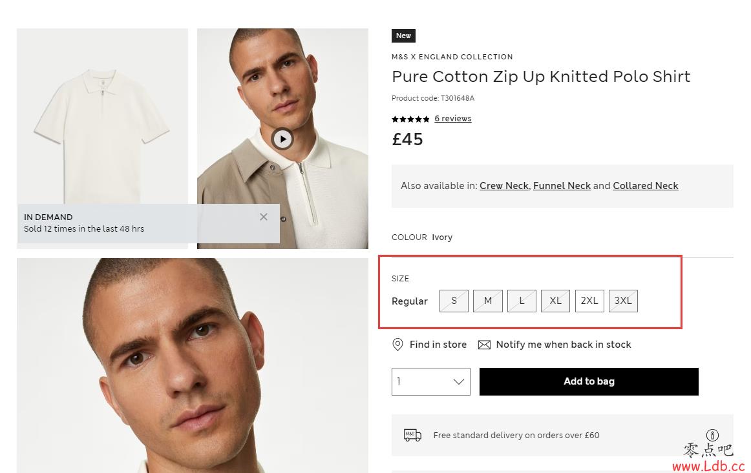This screenshot has width=751, height=473.
Task: Dismiss the In Demand notification
Action: click(264, 217)
